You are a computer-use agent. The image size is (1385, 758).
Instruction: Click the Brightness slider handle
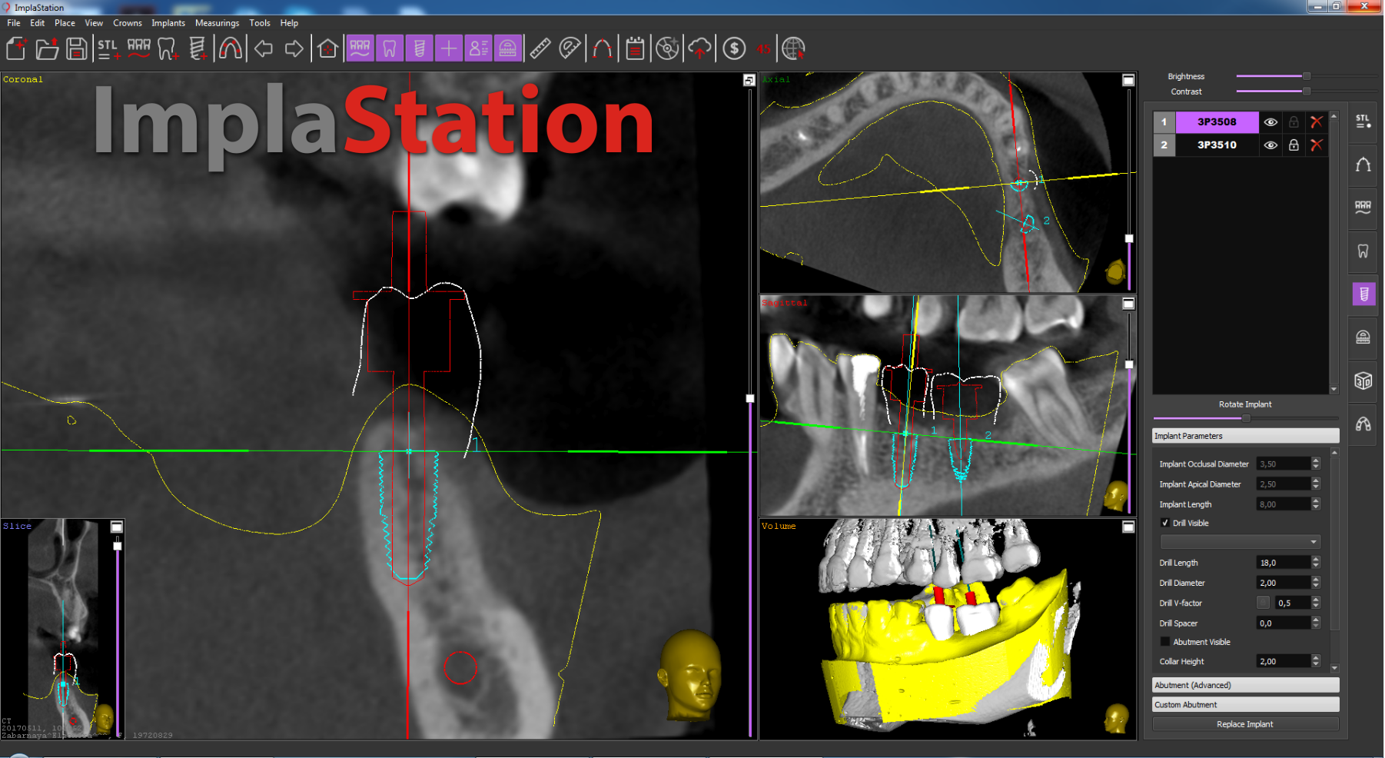click(x=1307, y=76)
